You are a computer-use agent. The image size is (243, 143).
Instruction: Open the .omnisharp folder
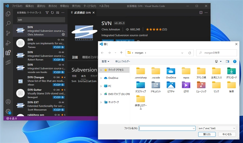(141, 73)
